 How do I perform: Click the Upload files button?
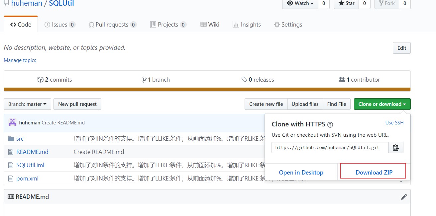click(305, 104)
